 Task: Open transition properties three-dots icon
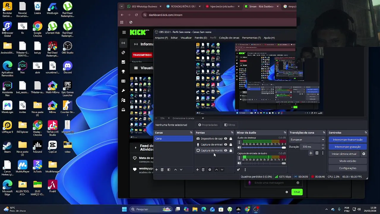click(323, 153)
